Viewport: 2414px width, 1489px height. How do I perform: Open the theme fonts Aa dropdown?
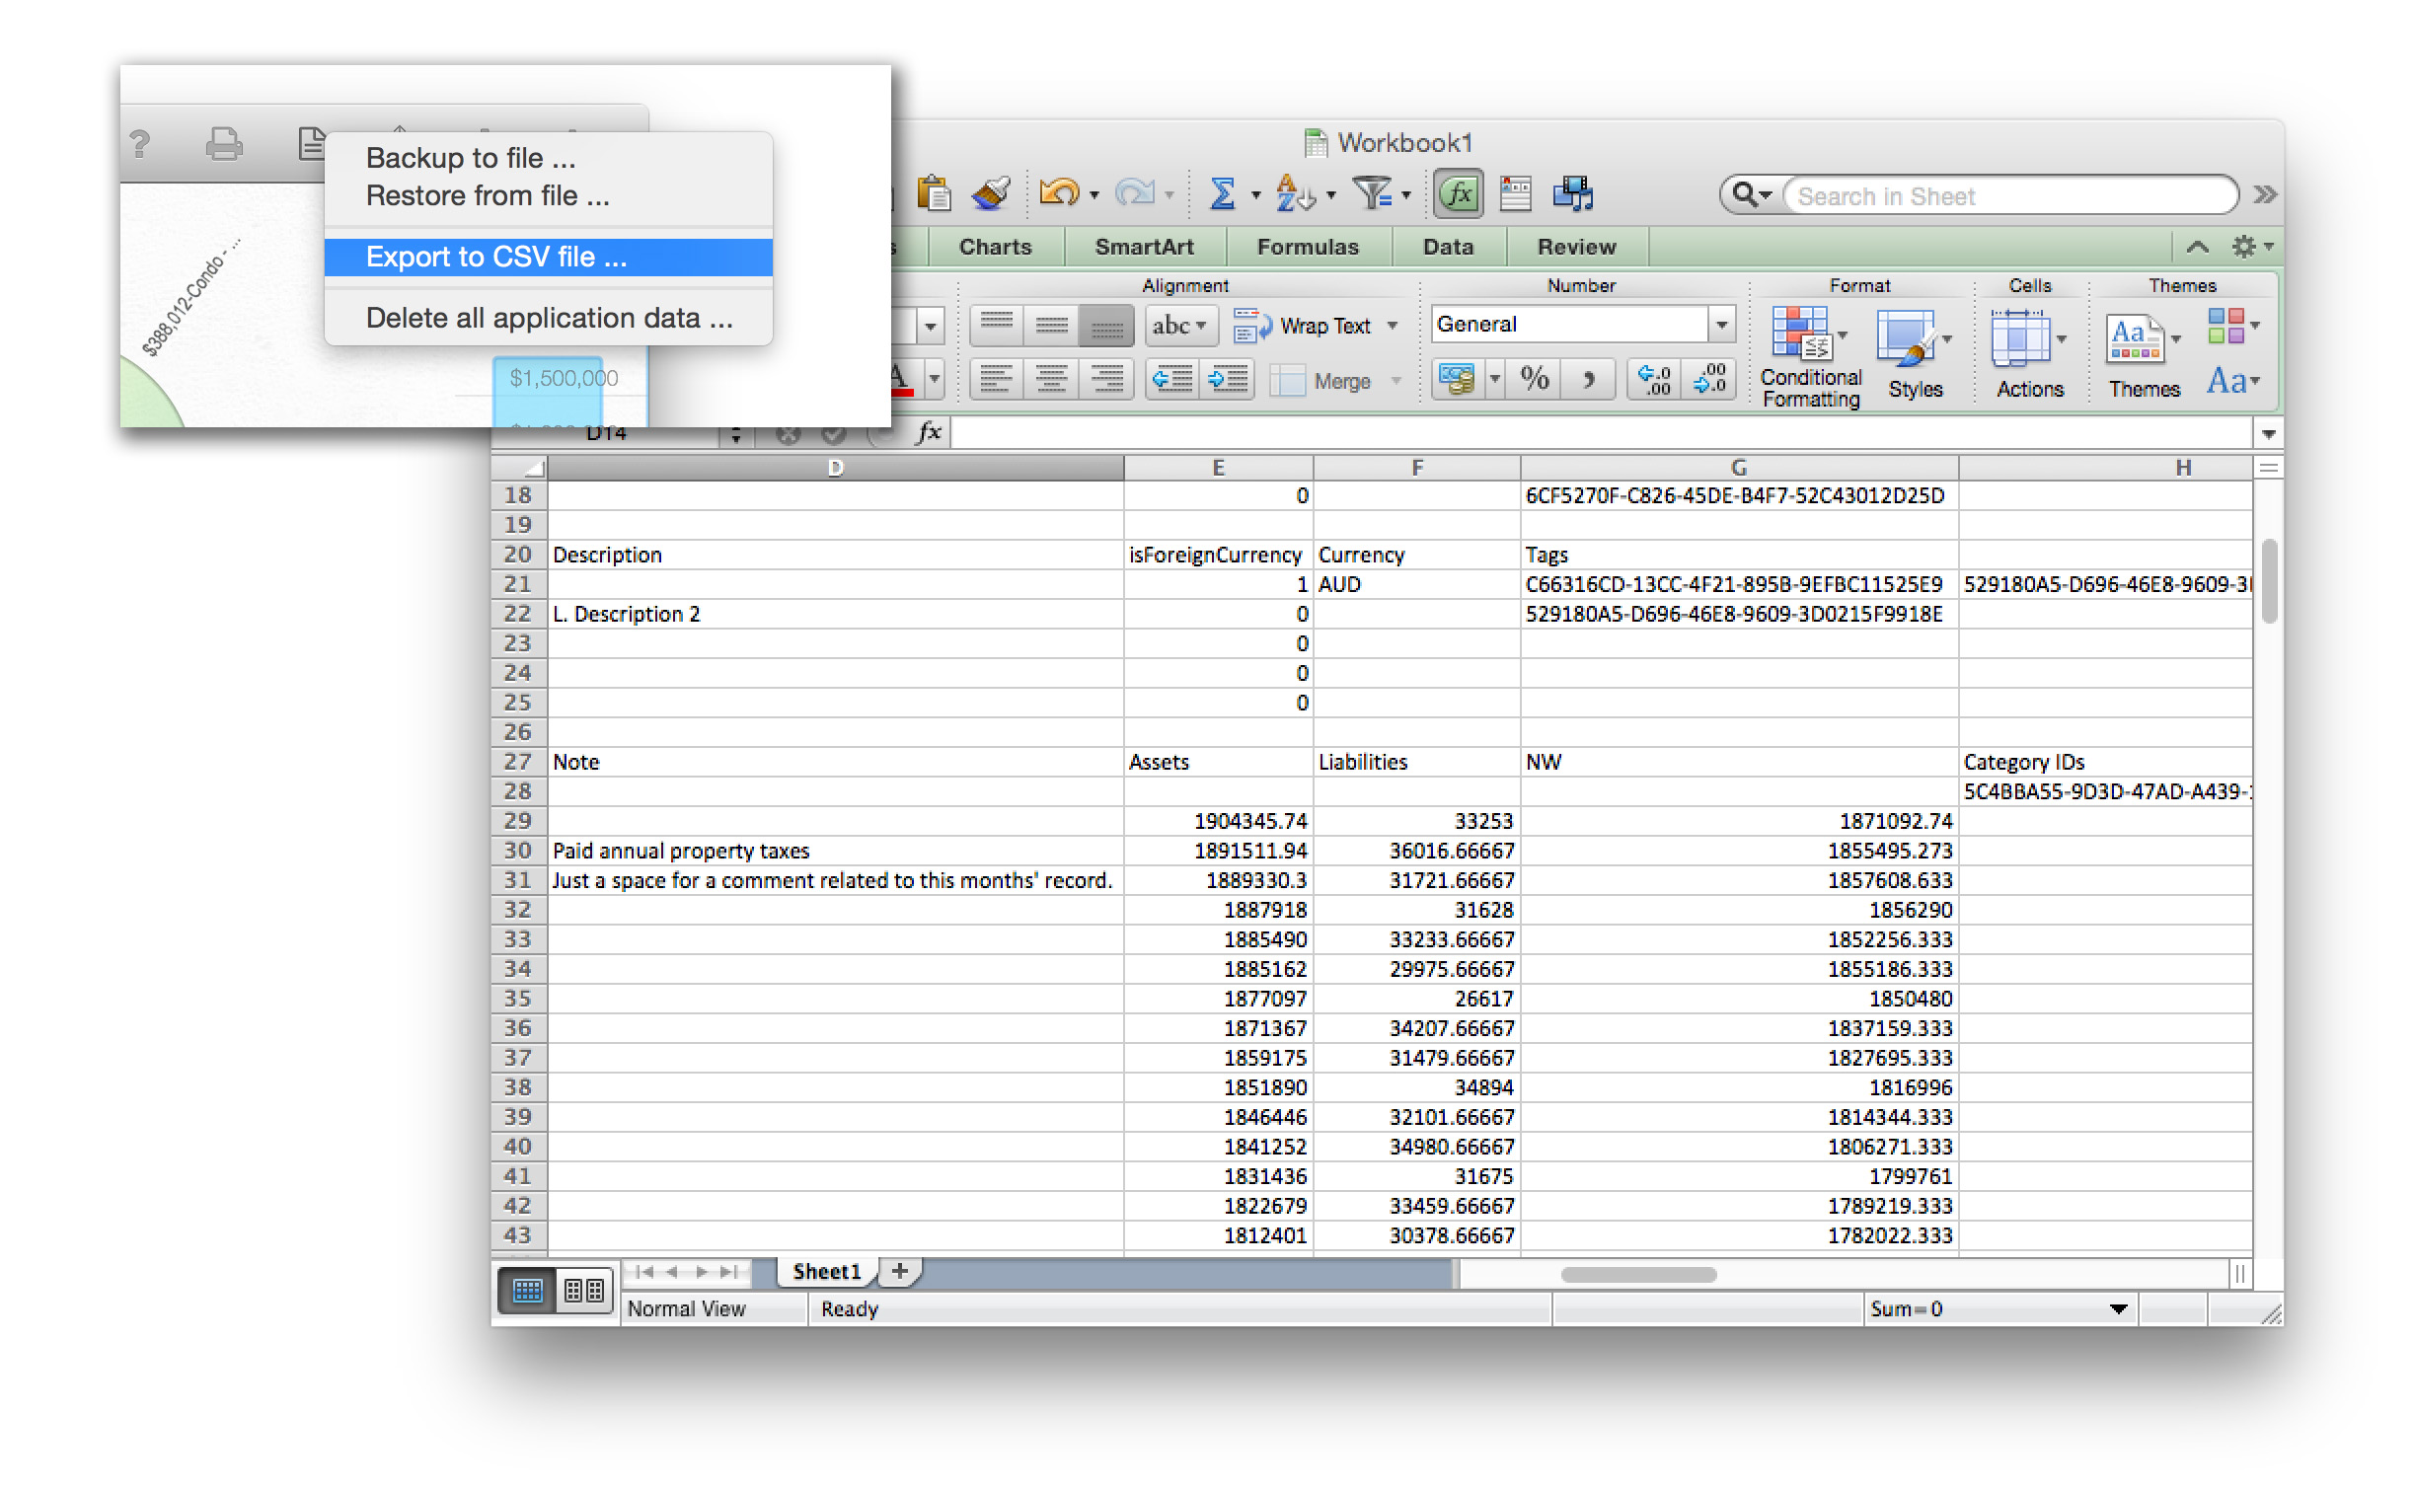coord(2232,381)
